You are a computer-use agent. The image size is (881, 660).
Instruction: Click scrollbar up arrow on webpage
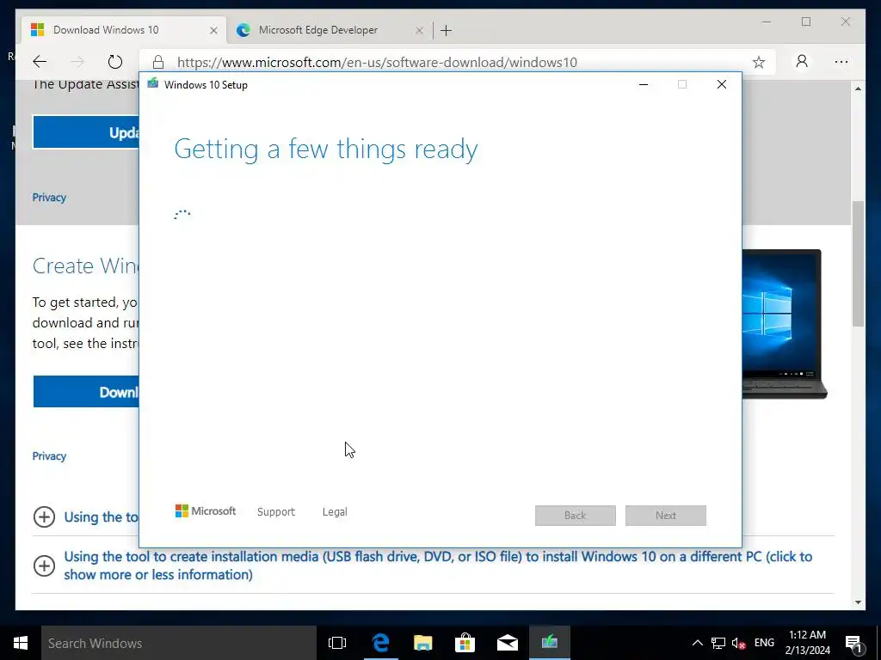pyautogui.click(x=858, y=89)
